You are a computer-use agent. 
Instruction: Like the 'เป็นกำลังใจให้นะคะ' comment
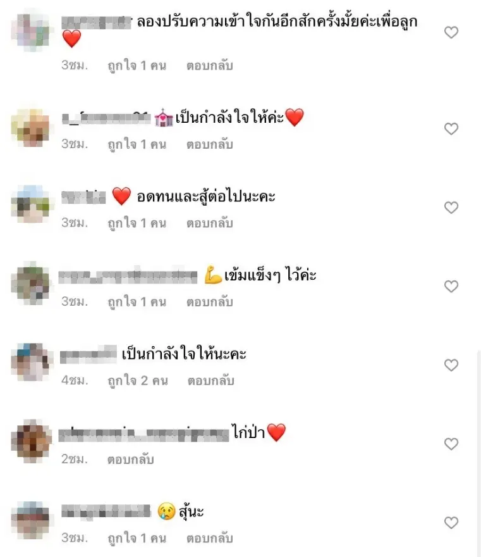[x=451, y=365]
